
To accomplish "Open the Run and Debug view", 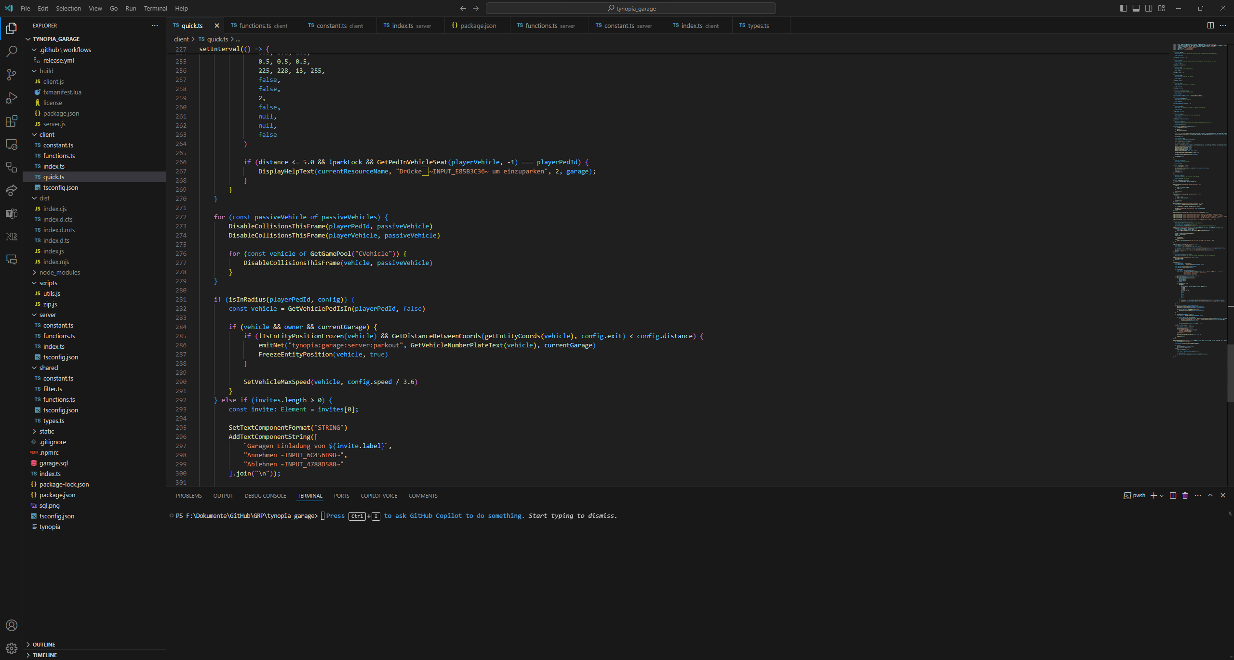I will tap(12, 98).
